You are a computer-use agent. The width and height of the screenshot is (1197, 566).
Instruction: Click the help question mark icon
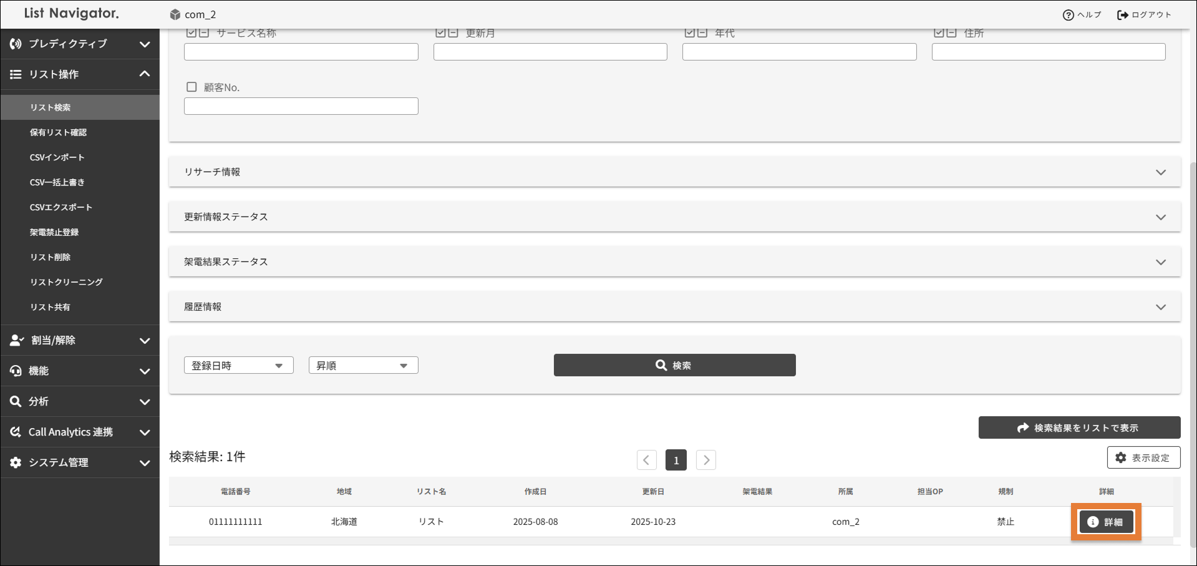(x=1068, y=15)
